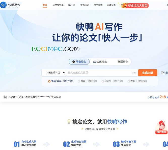Open 推广赚钱 in top navigation

98,5
